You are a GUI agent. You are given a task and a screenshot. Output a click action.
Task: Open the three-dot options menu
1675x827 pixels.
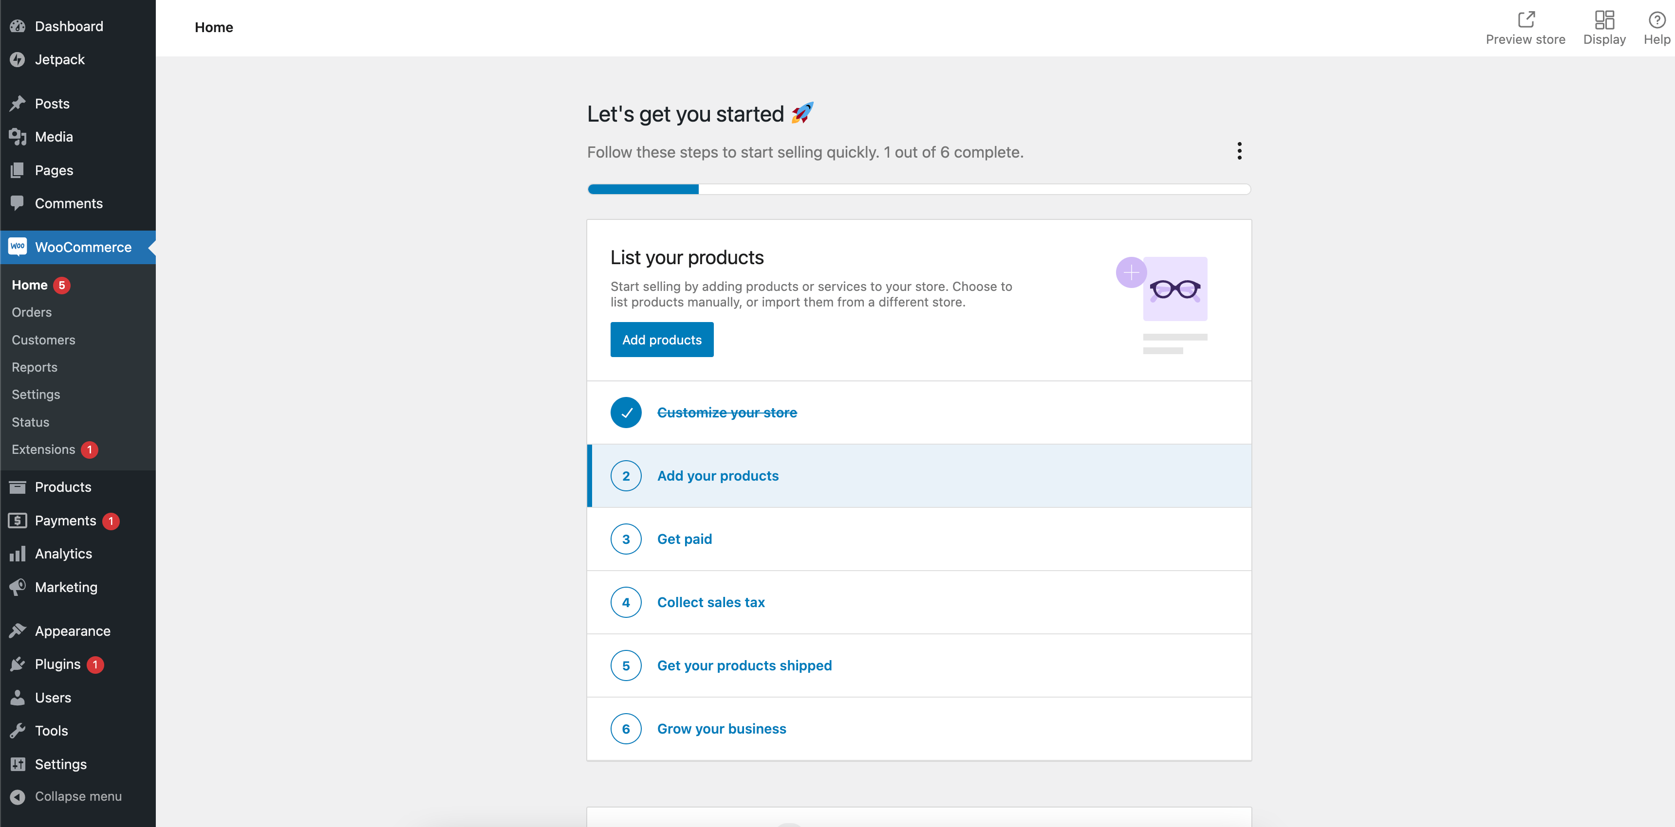pos(1239,151)
